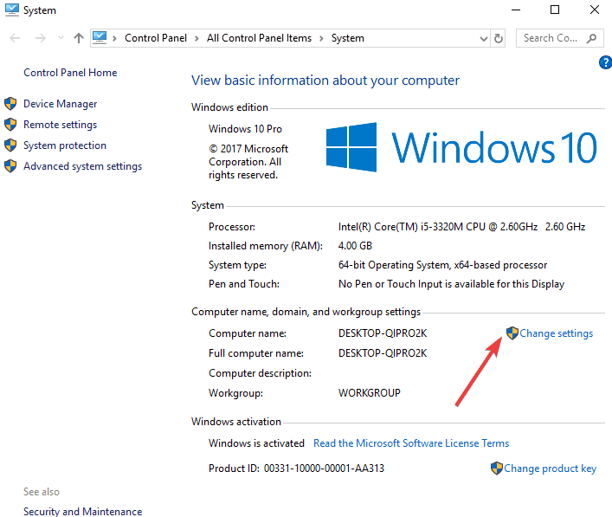Open Remote settings link
This screenshot has width=612, height=517.
60,125
